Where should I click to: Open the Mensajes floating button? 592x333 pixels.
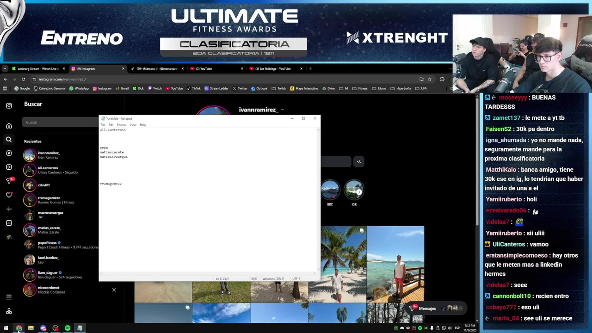point(436,308)
